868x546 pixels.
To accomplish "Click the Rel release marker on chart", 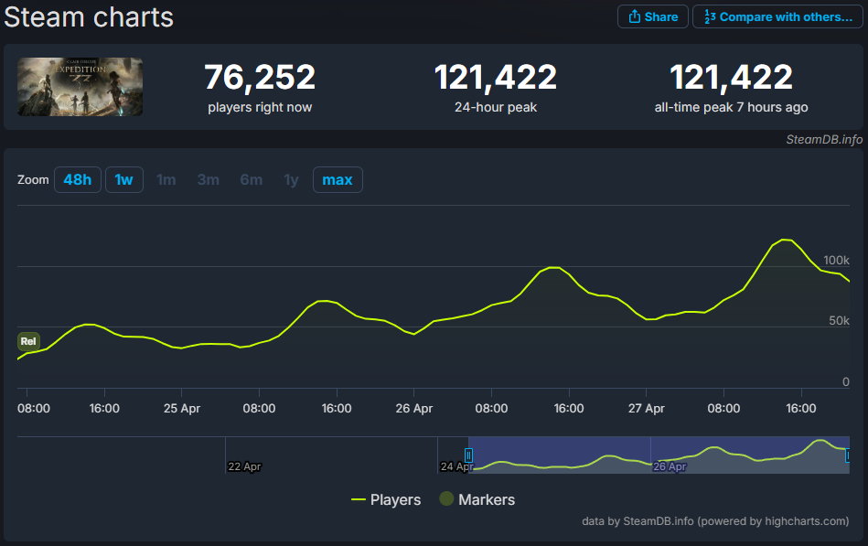I will tap(28, 341).
